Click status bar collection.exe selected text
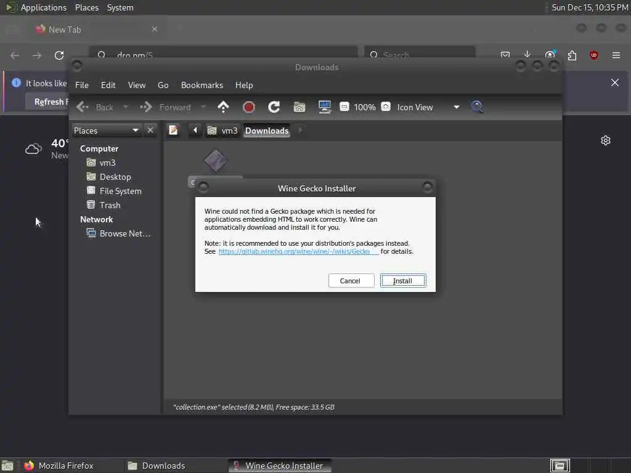 point(253,407)
